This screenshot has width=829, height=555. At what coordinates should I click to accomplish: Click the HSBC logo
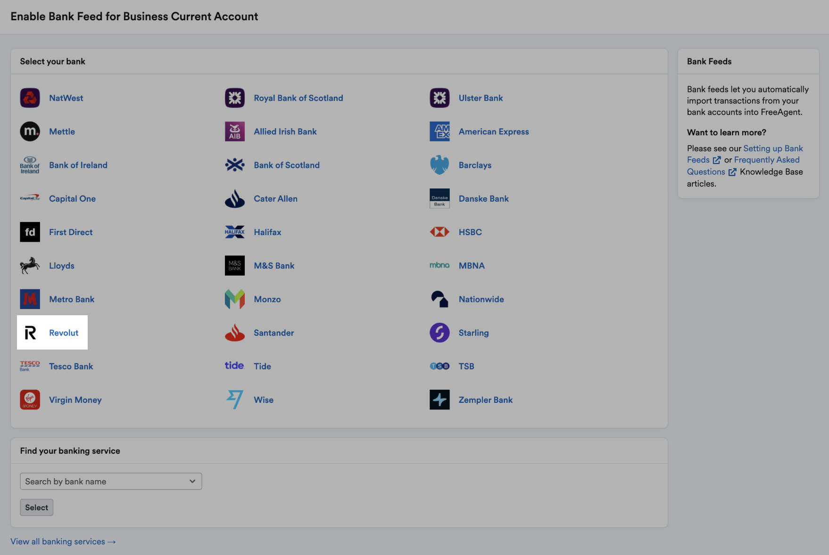pos(439,232)
